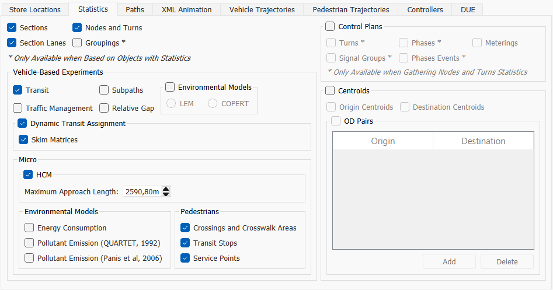The height and width of the screenshot is (290, 553).
Task: Click the Maximum Approach Length field
Action: (141, 191)
